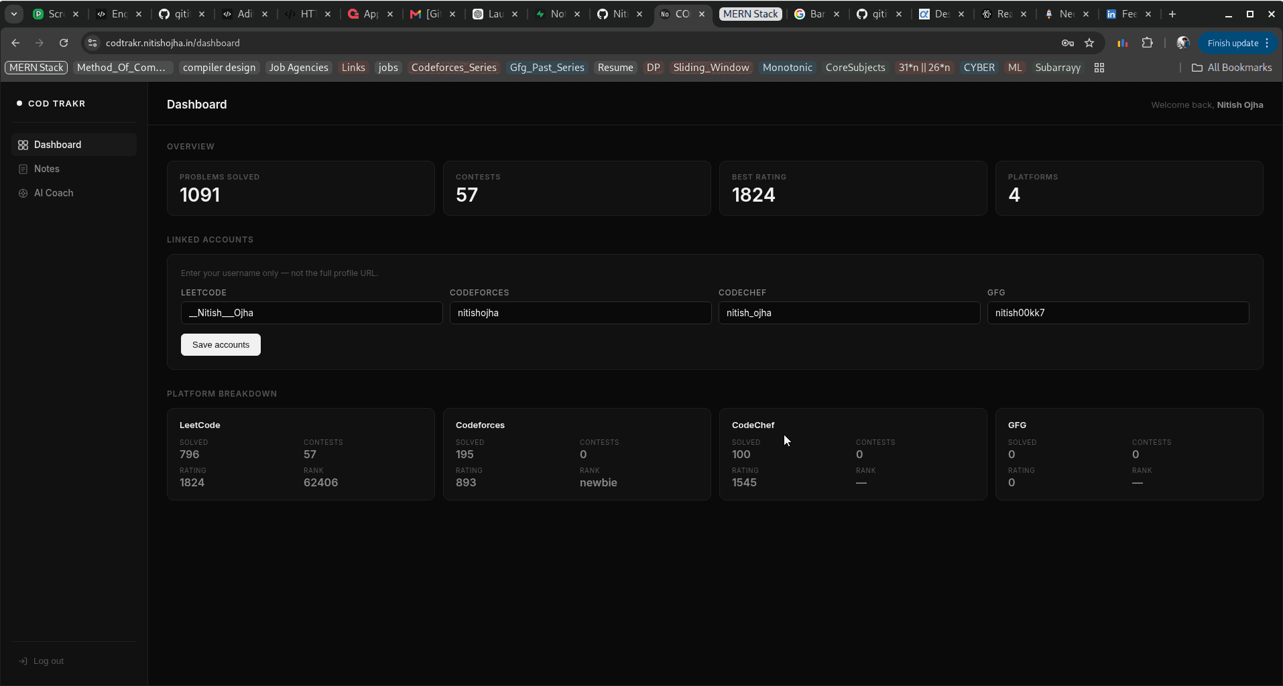Image resolution: width=1283 pixels, height=686 pixels.
Task: Edit the LeetCode username field
Action: [x=312, y=313]
